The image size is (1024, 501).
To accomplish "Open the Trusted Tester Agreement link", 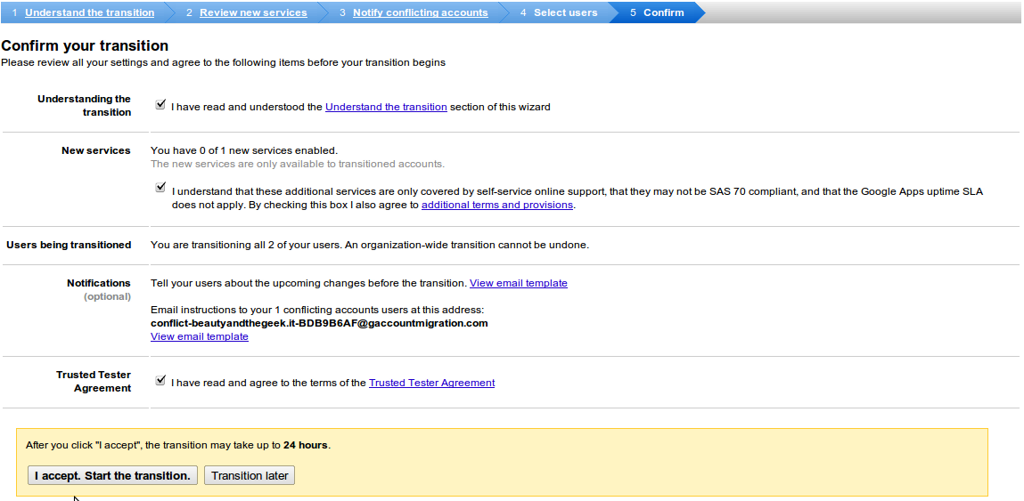I will [x=431, y=383].
